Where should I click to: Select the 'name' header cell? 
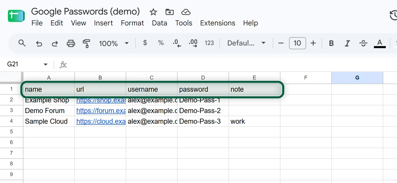[49, 89]
